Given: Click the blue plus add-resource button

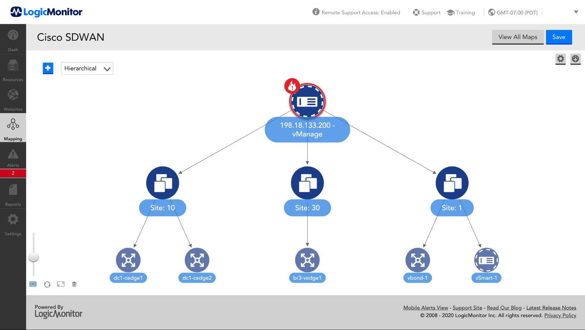Looking at the screenshot, I should click(x=48, y=68).
